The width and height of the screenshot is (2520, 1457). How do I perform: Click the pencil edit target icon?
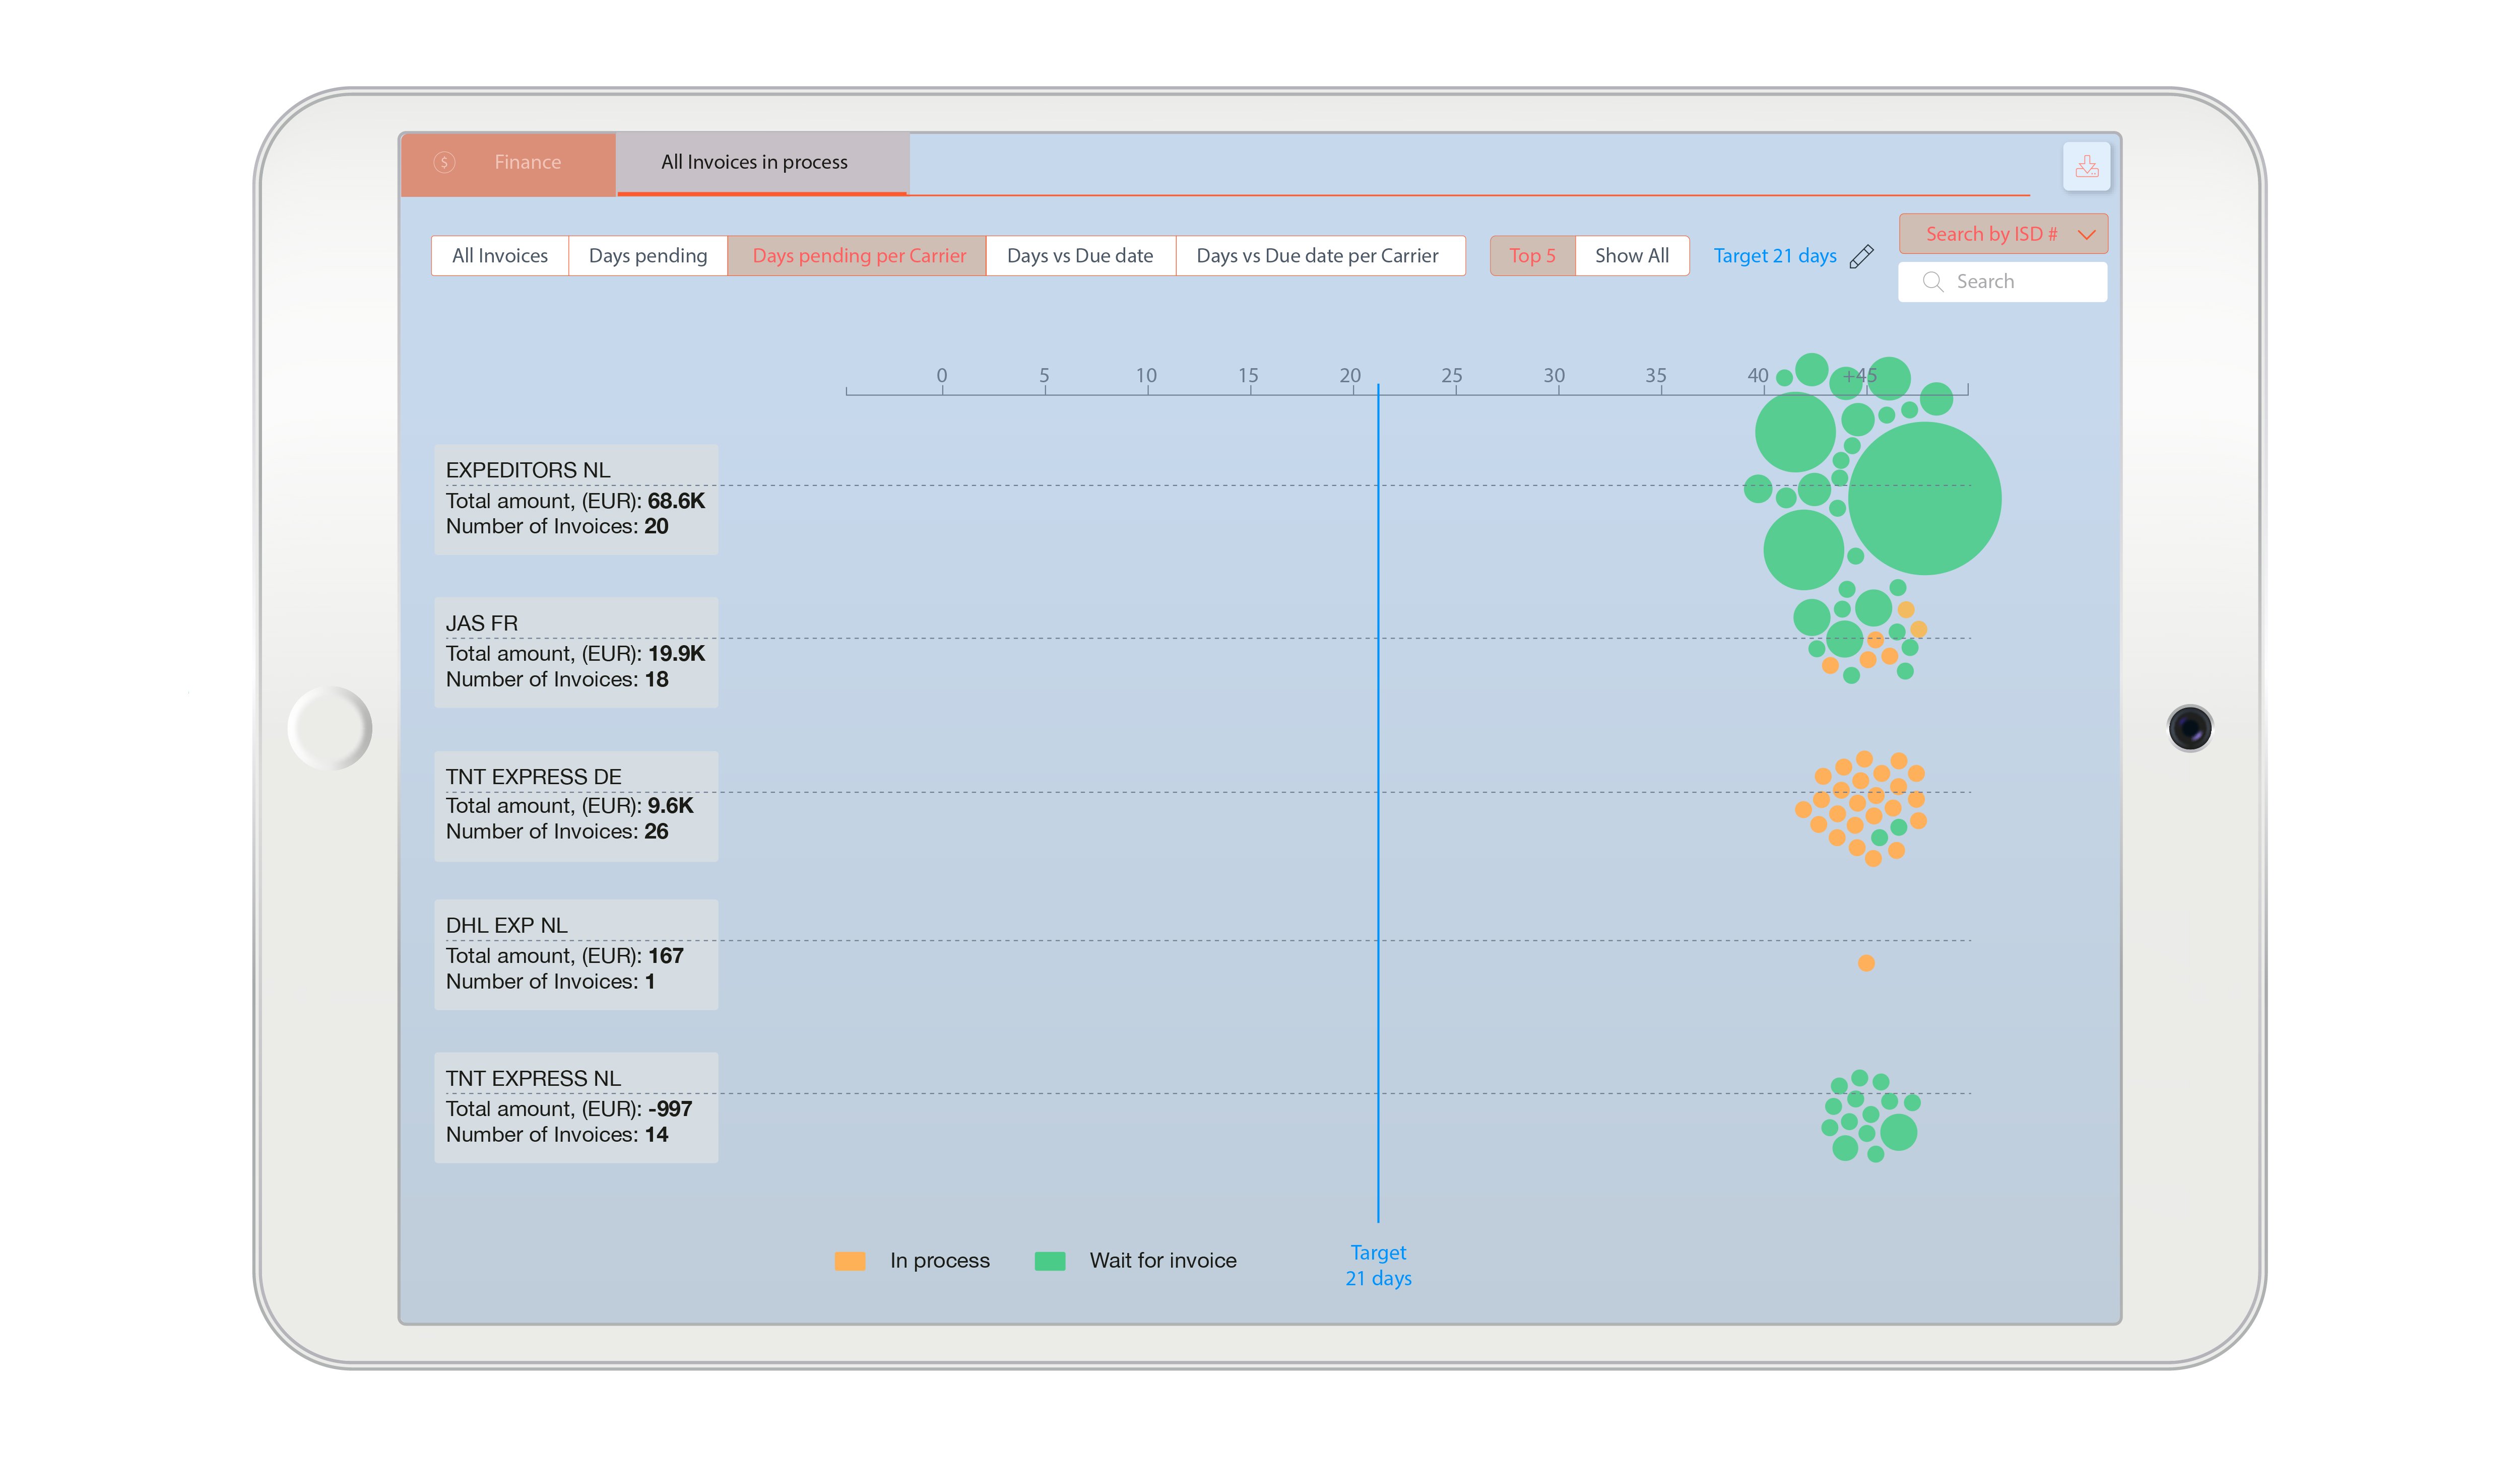click(1861, 257)
